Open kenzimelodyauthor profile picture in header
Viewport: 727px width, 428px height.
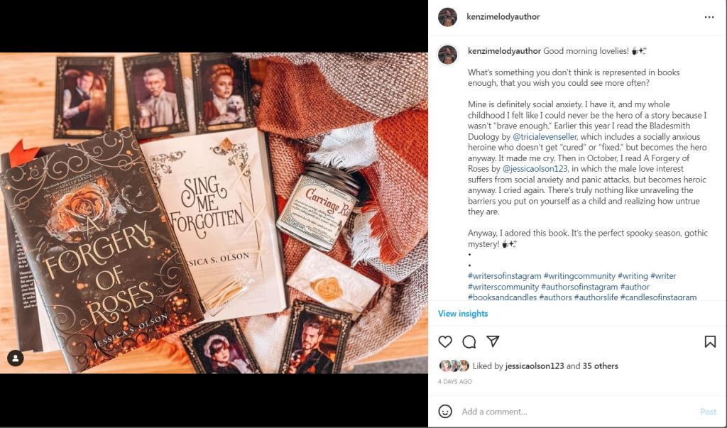point(447,17)
